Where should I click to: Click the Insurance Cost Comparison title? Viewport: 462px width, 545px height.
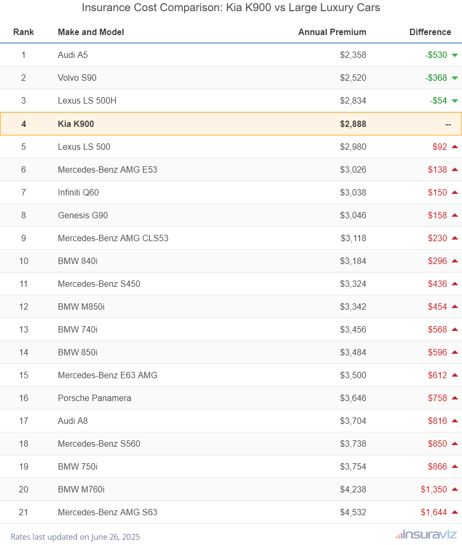tap(231, 7)
